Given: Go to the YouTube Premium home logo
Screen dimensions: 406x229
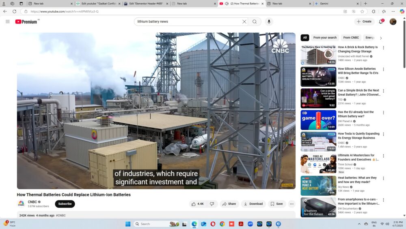Looking at the screenshot, I should [x=26, y=21].
